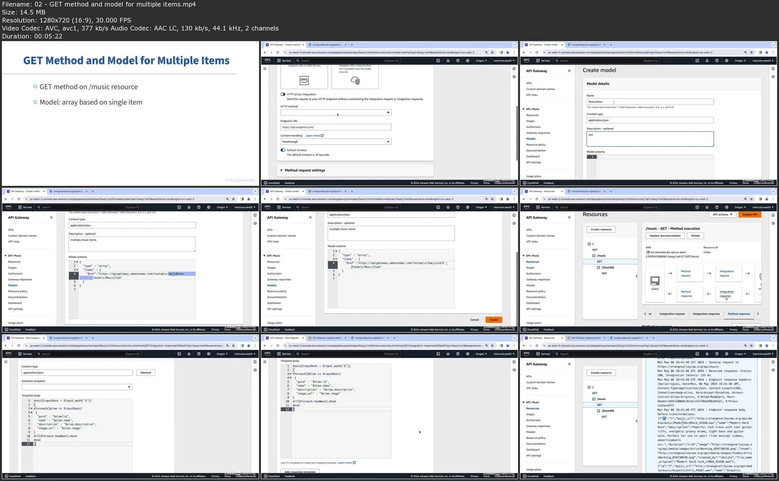
Task: Click the orange Deploy API button
Action: (750, 214)
